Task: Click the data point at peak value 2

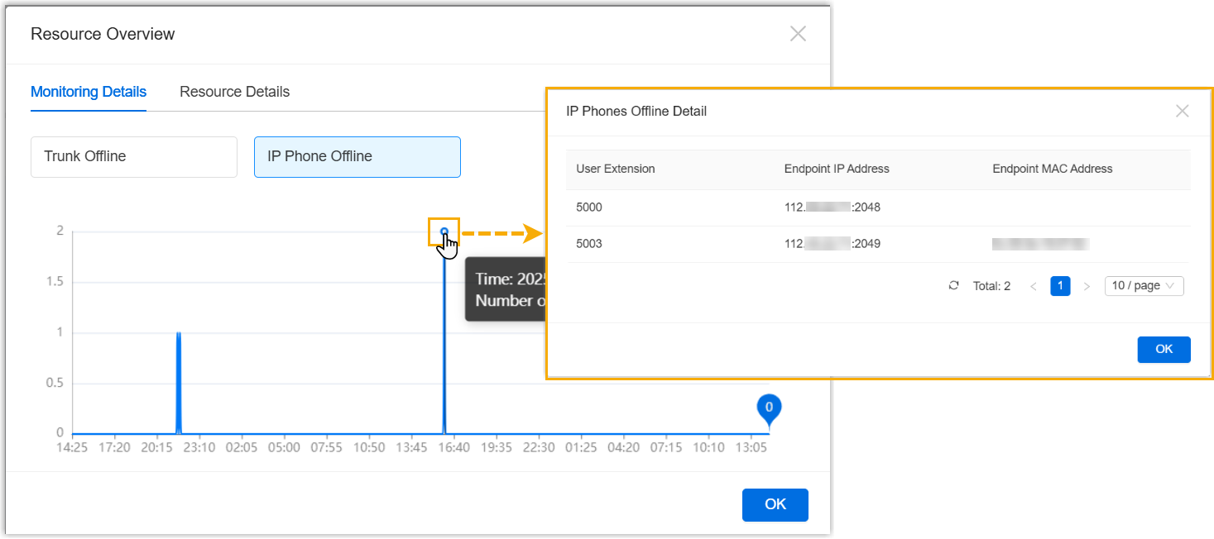Action: coord(444,231)
